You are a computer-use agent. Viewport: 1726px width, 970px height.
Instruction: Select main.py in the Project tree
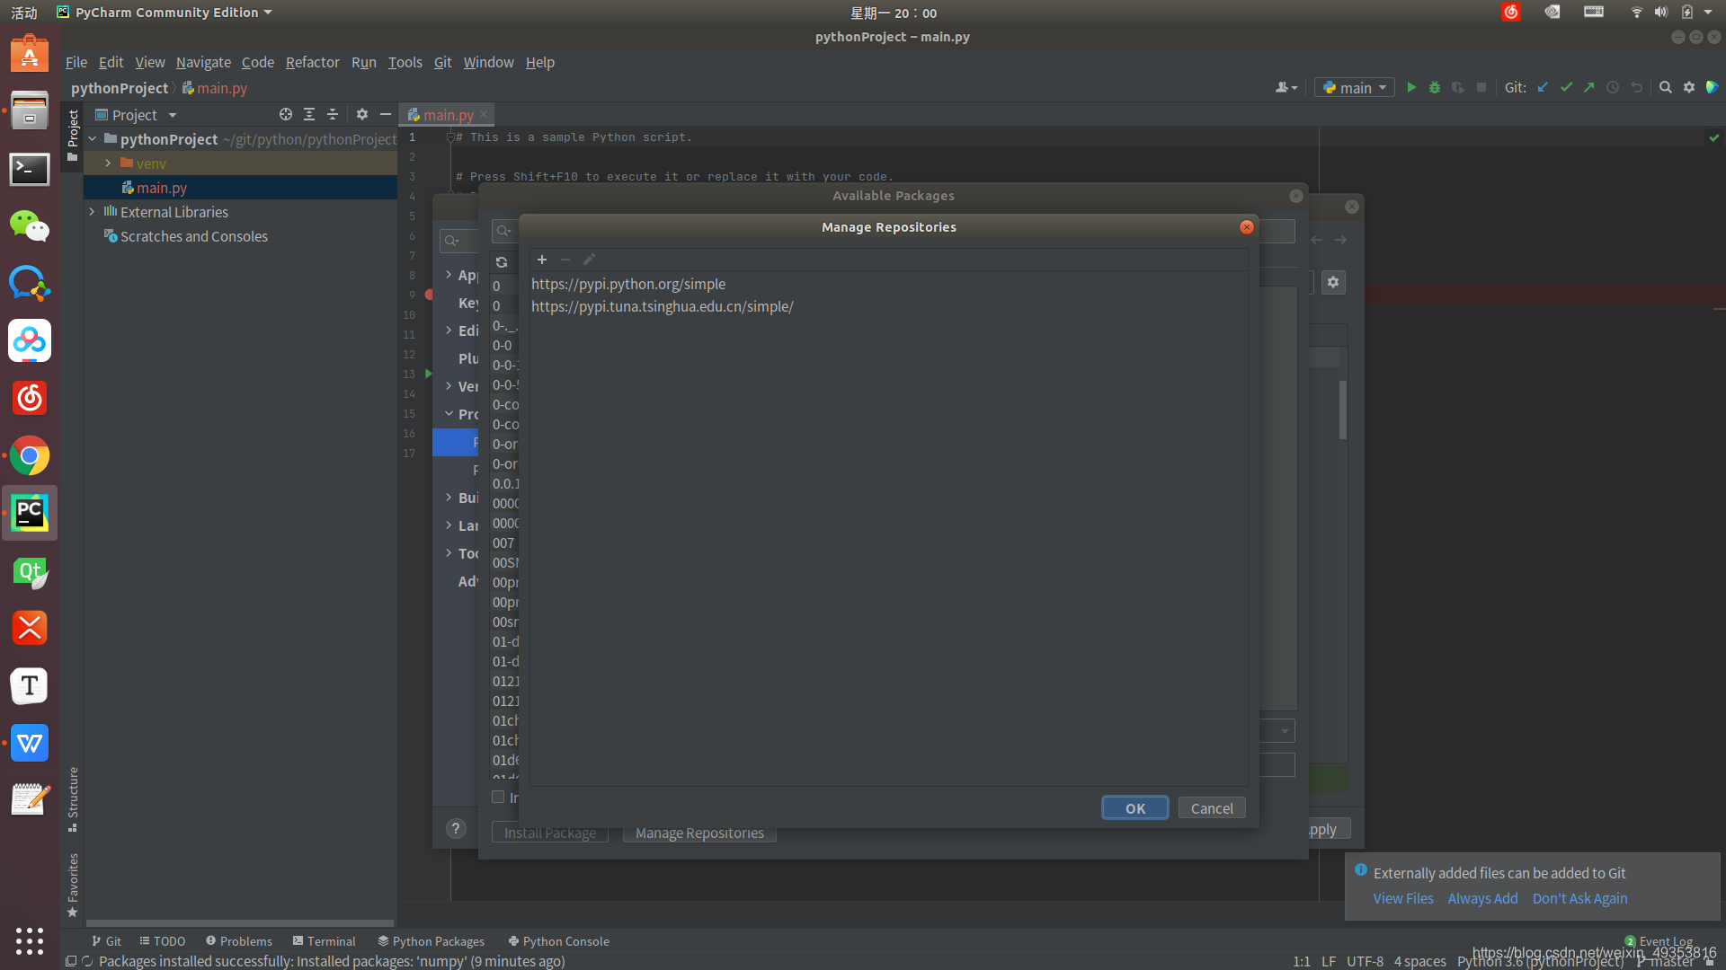(x=162, y=188)
